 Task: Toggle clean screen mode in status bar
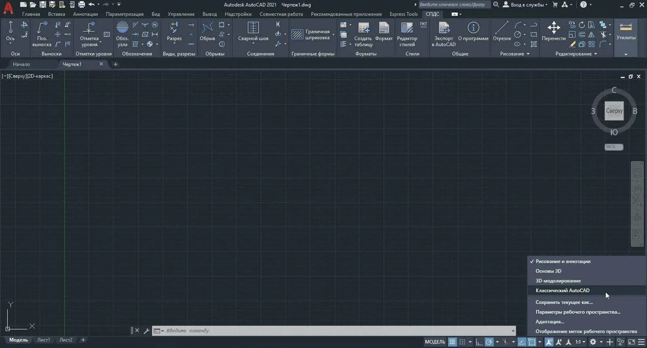point(631,342)
